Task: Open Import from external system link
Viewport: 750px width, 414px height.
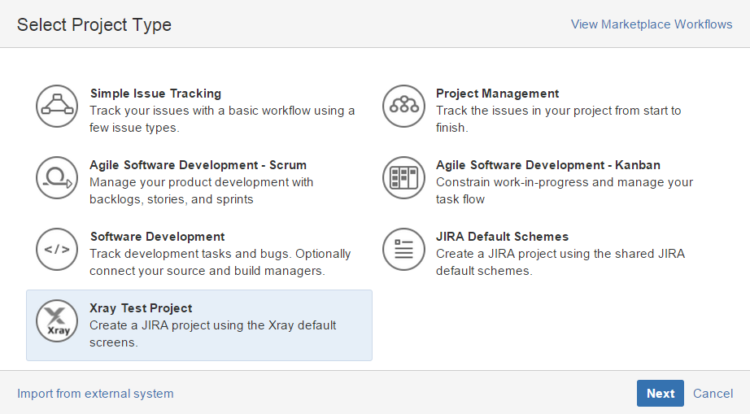Action: coord(95,394)
